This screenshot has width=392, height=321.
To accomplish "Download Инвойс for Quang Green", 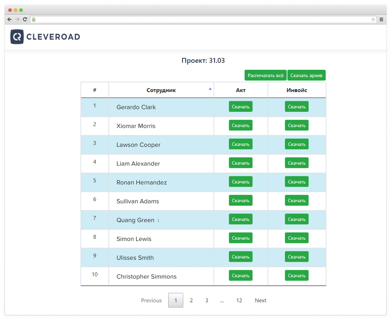I will click(297, 219).
